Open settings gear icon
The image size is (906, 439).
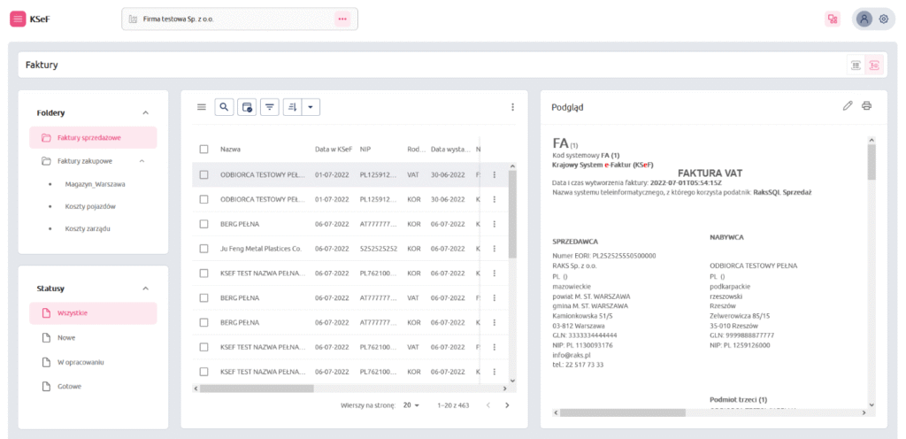(883, 19)
